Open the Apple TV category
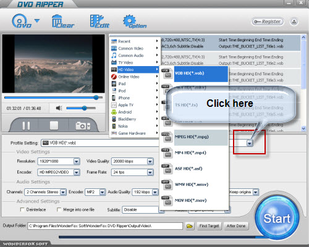 (x=135, y=105)
